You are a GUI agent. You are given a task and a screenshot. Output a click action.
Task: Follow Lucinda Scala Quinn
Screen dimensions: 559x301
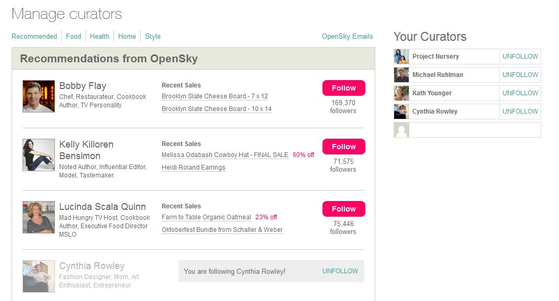[344, 209]
